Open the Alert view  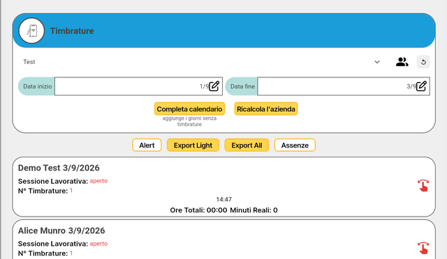point(147,146)
